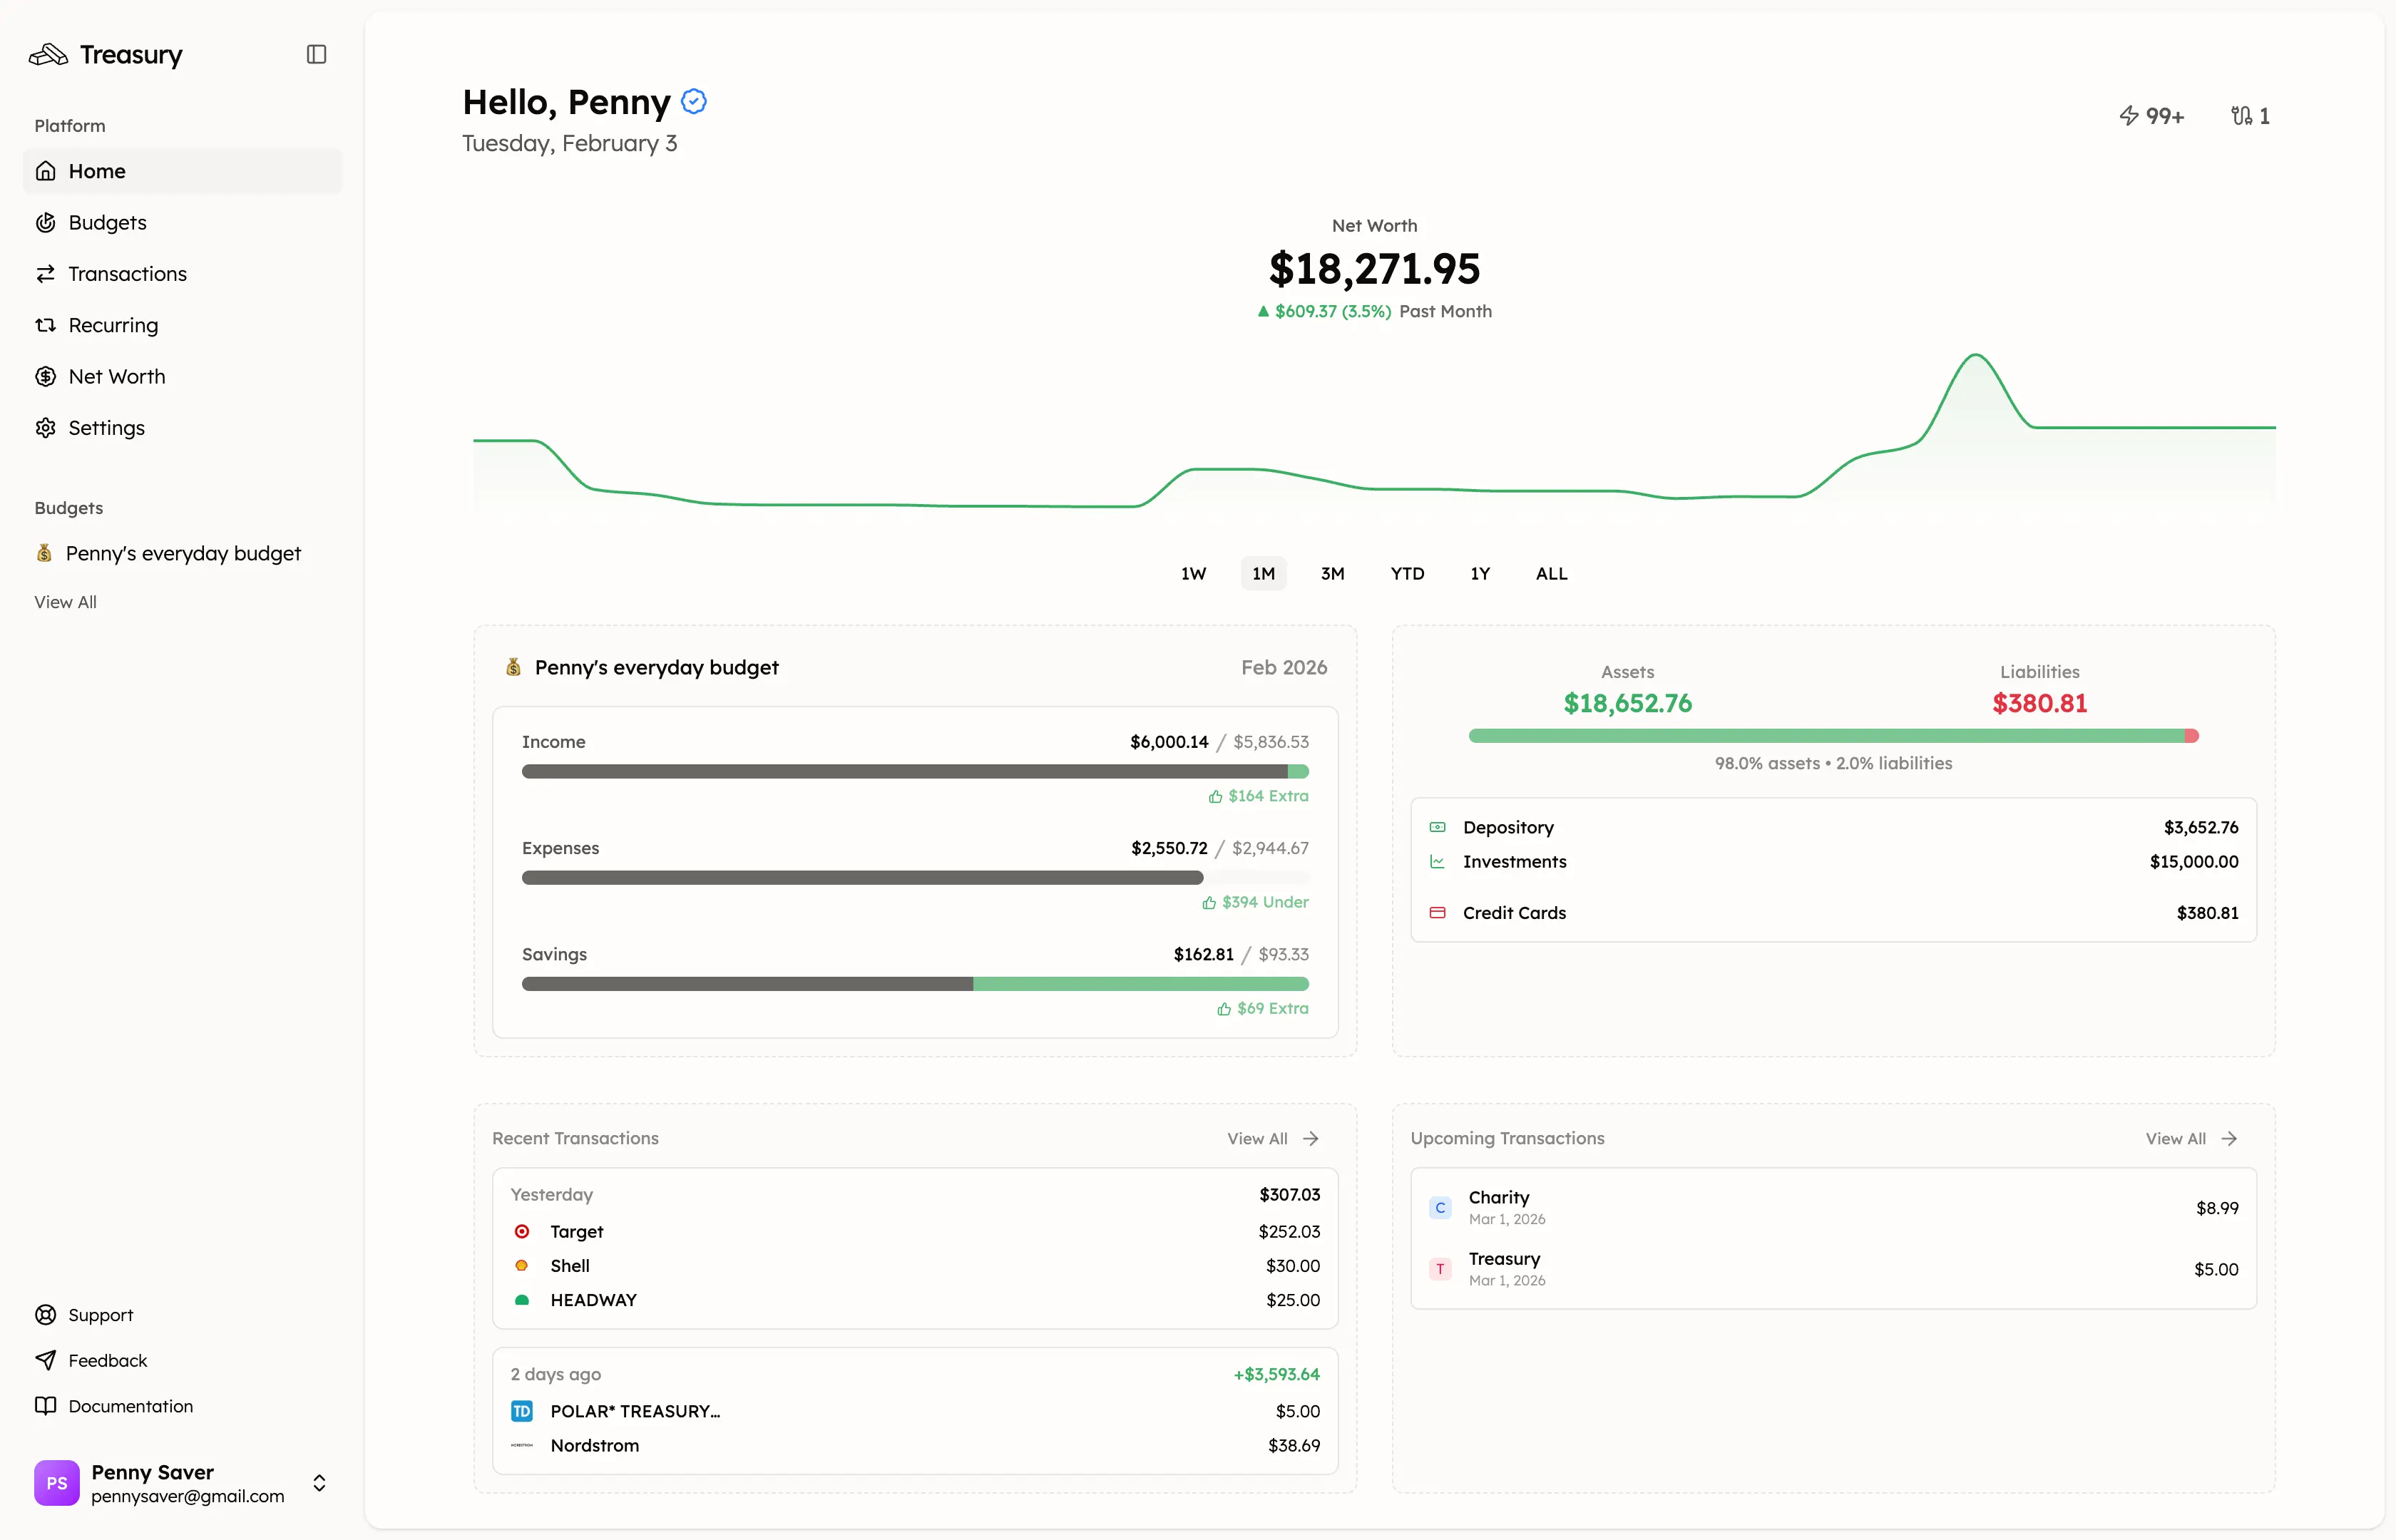The width and height of the screenshot is (2396, 1540).
Task: Click the Savings progress bar
Action: (914, 983)
